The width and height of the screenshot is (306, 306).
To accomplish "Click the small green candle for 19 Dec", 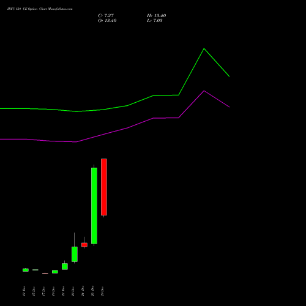I will pyautogui.click(x=55, y=272).
